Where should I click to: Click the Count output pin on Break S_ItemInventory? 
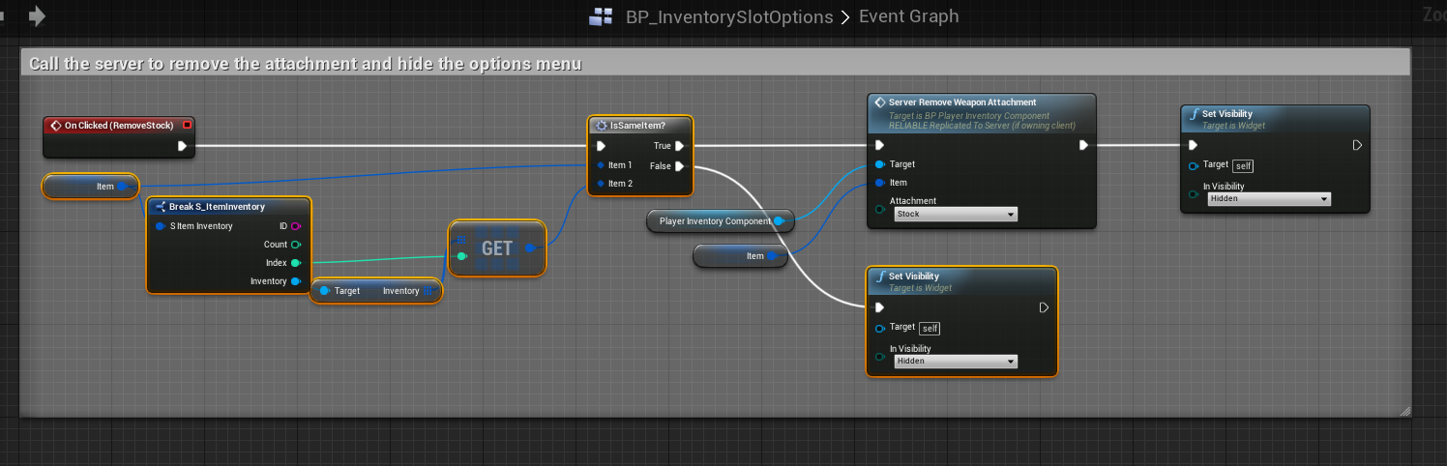point(296,245)
